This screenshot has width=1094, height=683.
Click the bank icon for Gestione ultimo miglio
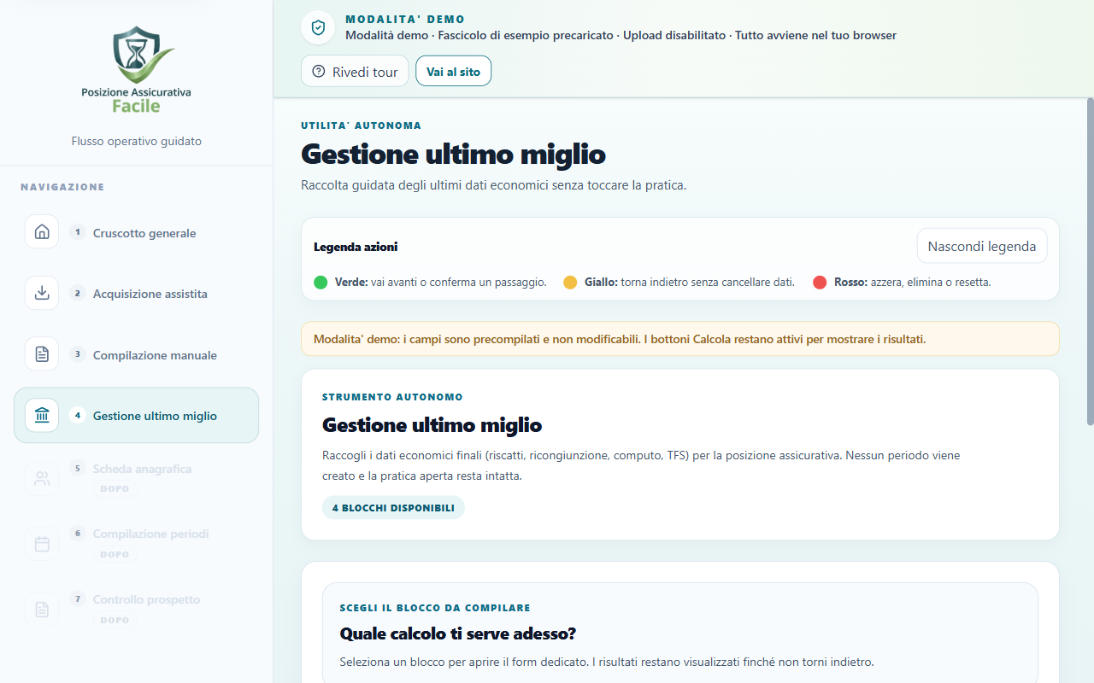coord(42,416)
